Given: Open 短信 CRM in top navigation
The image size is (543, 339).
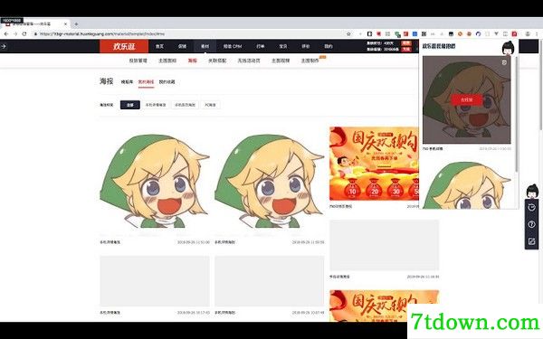Looking at the screenshot, I should tap(233, 46).
